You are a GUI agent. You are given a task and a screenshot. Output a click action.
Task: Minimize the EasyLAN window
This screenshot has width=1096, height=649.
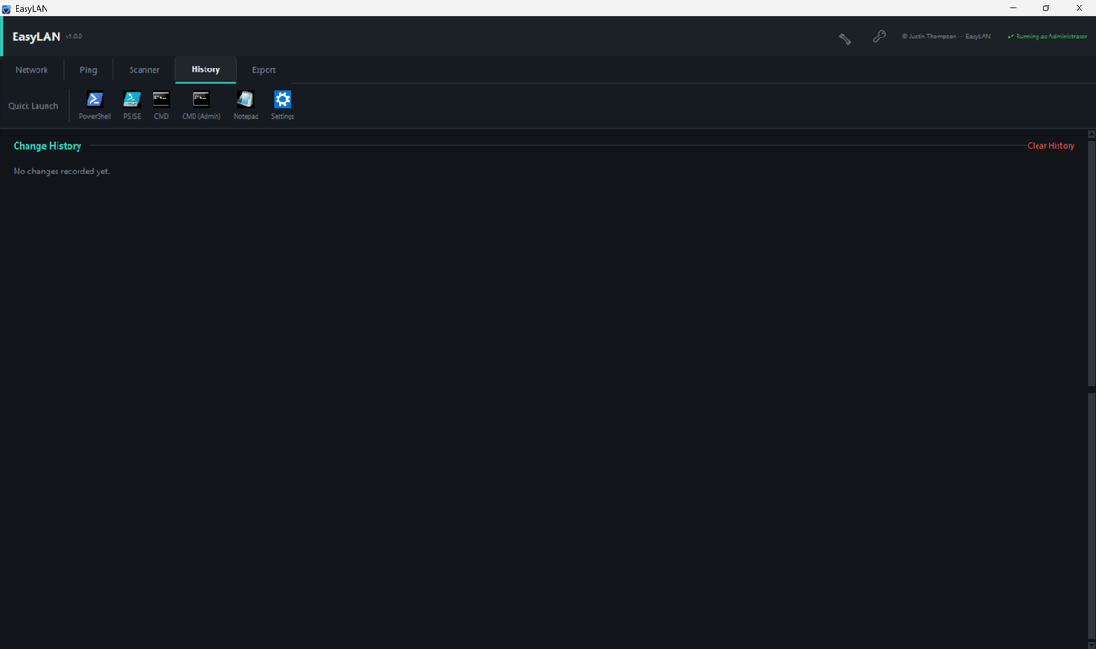point(1013,8)
